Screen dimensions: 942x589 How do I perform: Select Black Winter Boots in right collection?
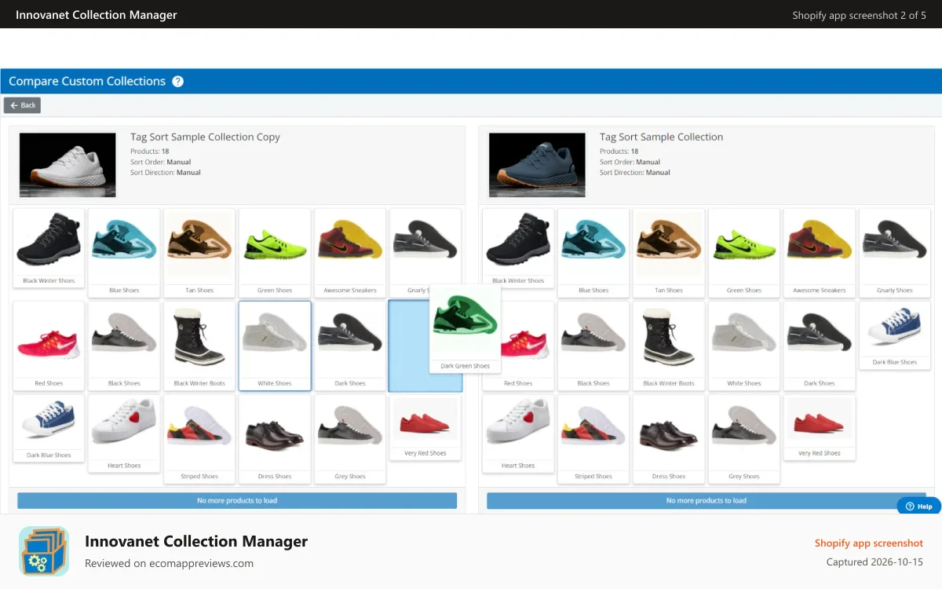(x=669, y=346)
